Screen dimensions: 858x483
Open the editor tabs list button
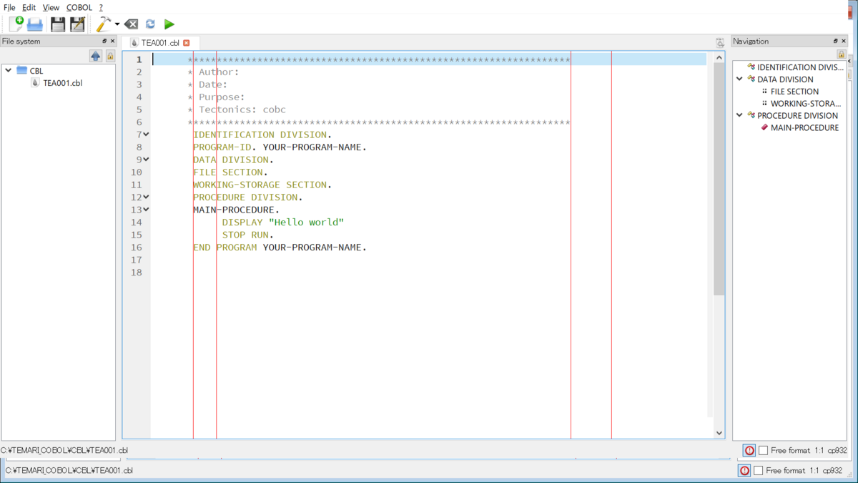click(x=720, y=43)
